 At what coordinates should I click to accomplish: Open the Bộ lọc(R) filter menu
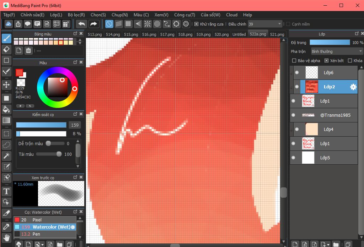[x=76, y=15]
